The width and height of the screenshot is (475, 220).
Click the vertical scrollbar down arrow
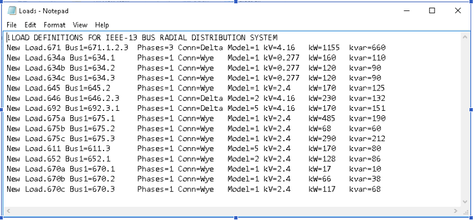click(x=465, y=202)
